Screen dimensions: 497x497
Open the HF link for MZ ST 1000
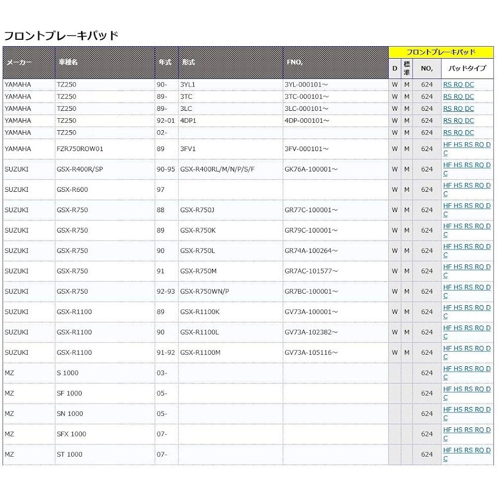[447, 450]
